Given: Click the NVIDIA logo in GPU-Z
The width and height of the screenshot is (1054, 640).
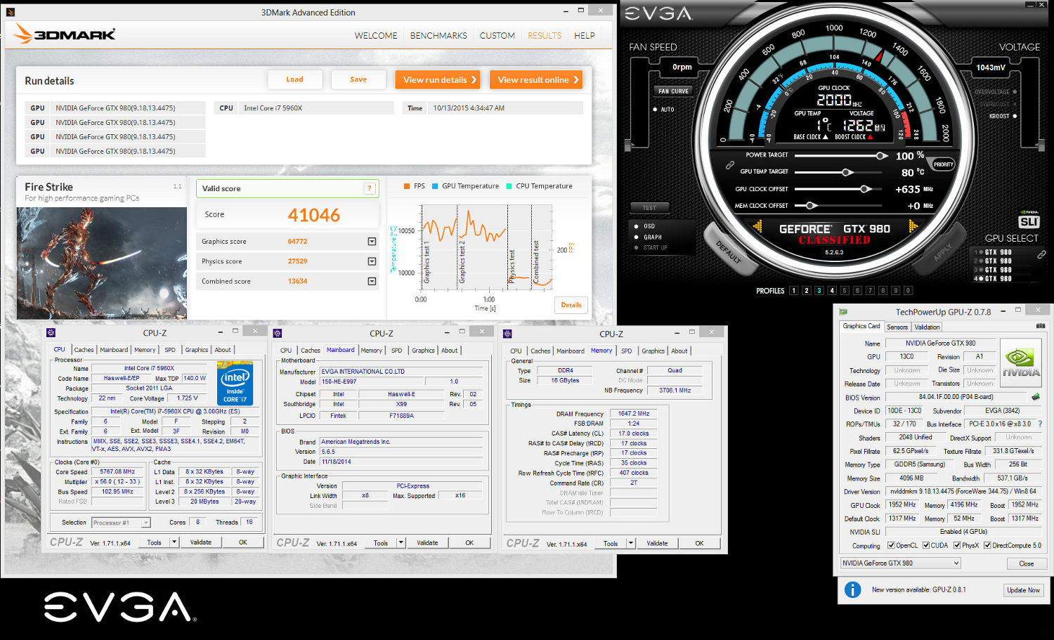Looking at the screenshot, I should tap(1020, 363).
